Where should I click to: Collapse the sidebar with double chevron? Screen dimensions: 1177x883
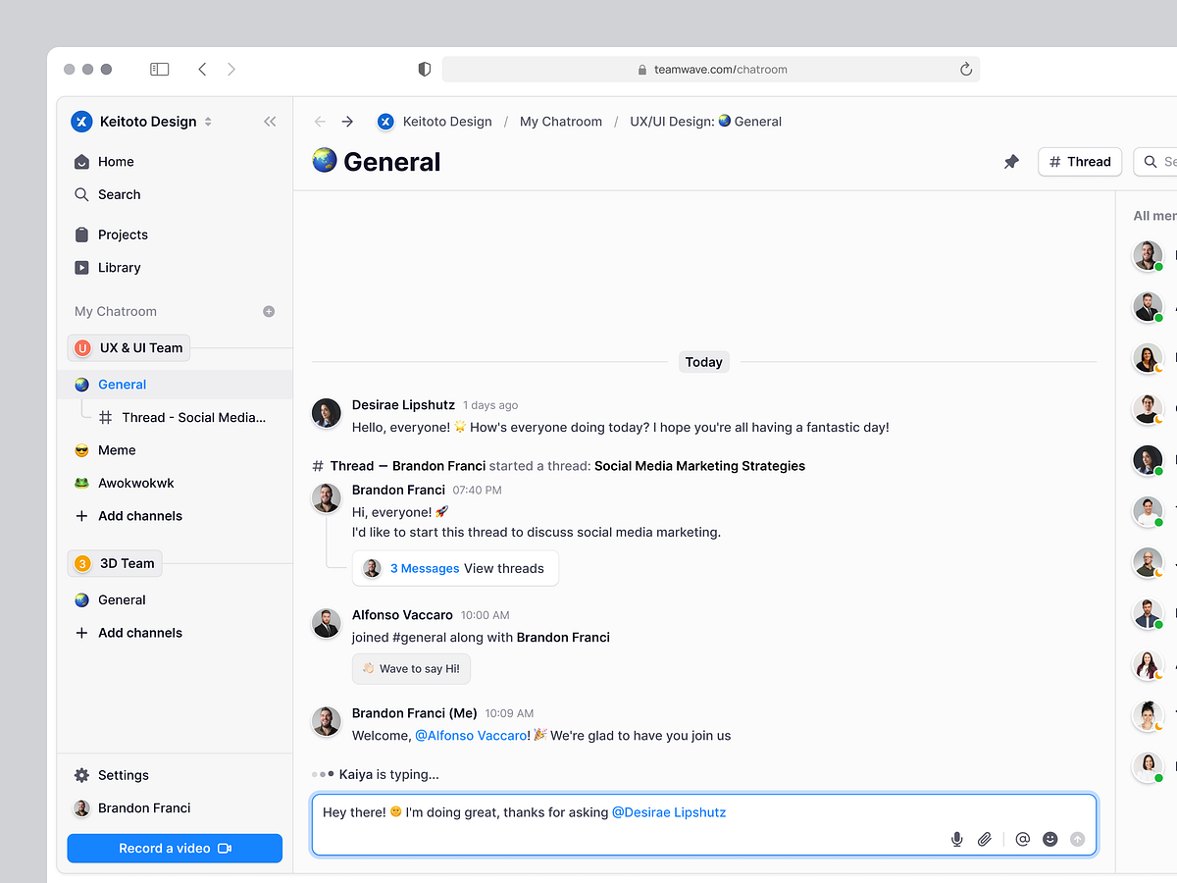pos(270,122)
